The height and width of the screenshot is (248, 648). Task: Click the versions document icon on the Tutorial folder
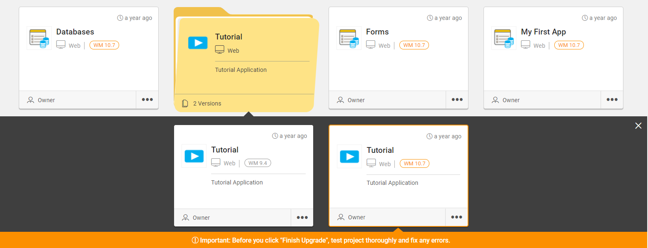pyautogui.click(x=185, y=103)
